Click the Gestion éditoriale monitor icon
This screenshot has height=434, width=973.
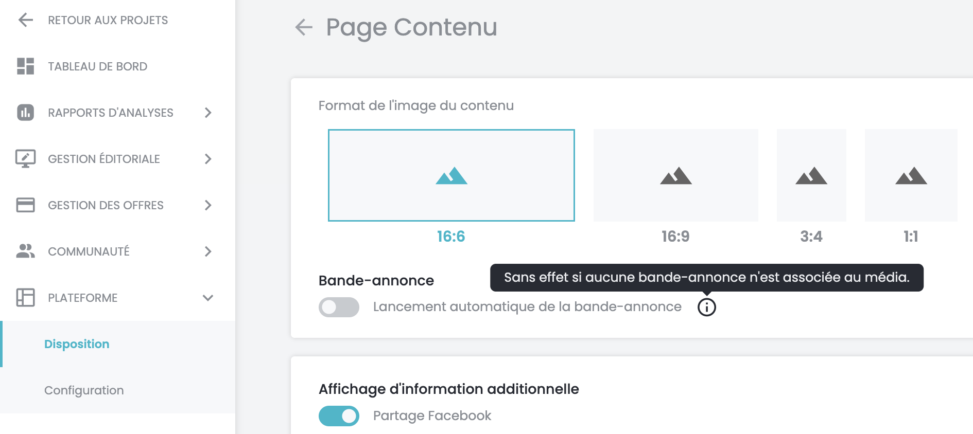tap(26, 159)
